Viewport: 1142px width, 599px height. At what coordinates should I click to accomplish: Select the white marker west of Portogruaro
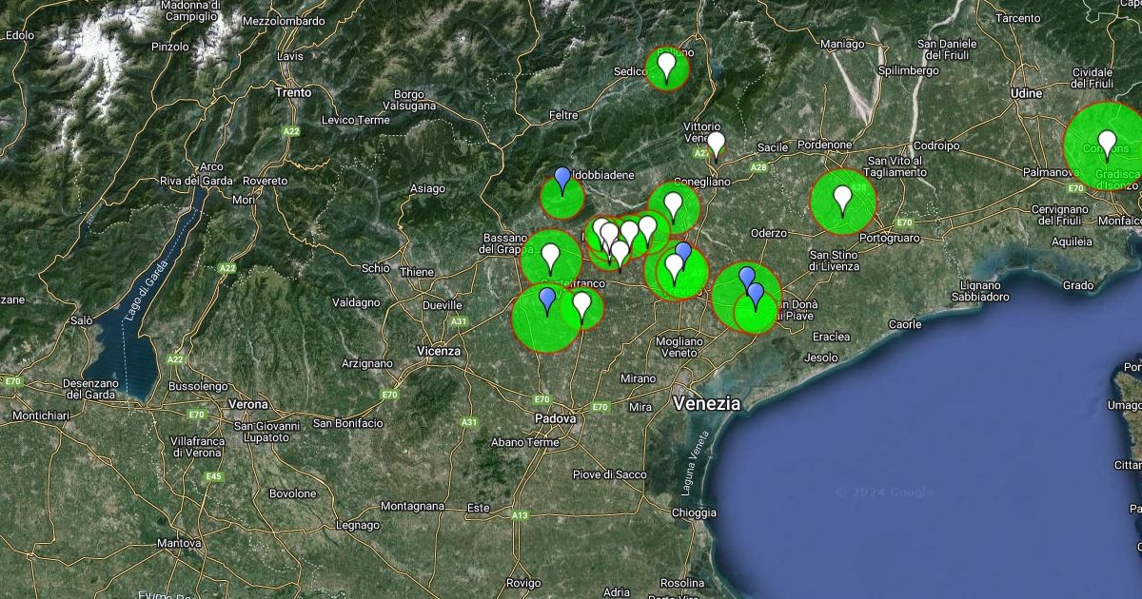click(x=842, y=198)
